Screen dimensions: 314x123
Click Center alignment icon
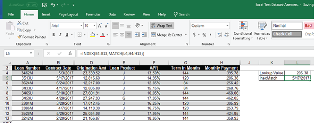coord(122,35)
